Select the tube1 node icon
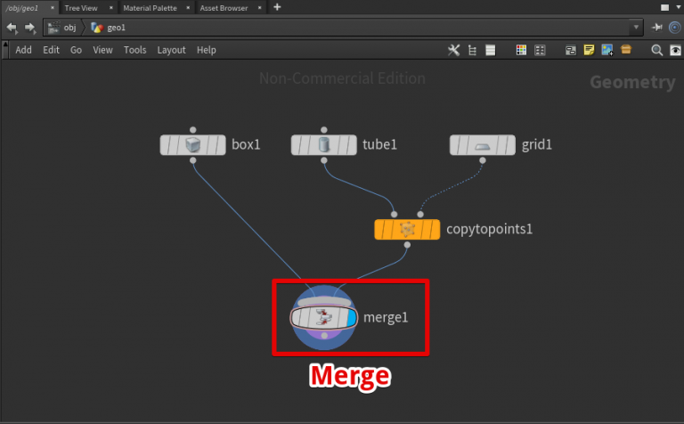Viewport: 684px width, 424px height. (324, 144)
